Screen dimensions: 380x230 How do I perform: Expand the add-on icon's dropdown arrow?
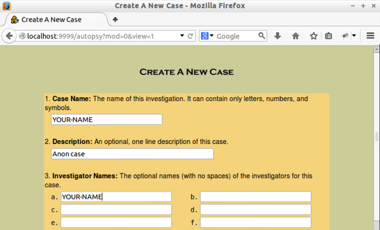354,36
